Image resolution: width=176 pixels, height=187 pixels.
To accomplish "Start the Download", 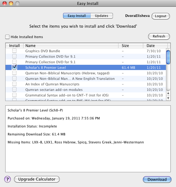I will 157,179.
